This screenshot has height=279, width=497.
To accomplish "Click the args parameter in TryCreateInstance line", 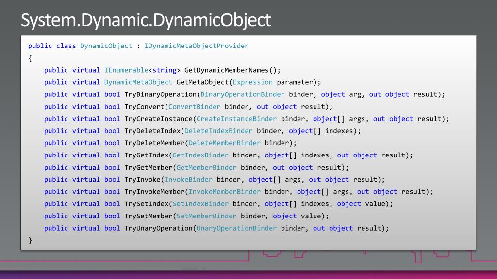I will (357, 119).
